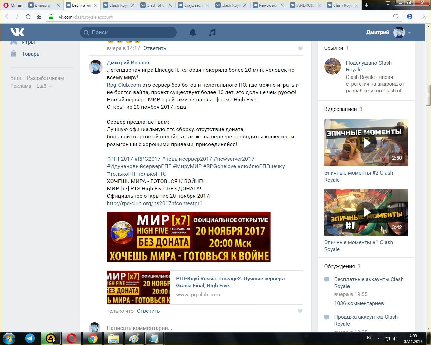The height and width of the screenshot is (345, 431).
Task: Open the music note icon
Action: tap(212, 32)
